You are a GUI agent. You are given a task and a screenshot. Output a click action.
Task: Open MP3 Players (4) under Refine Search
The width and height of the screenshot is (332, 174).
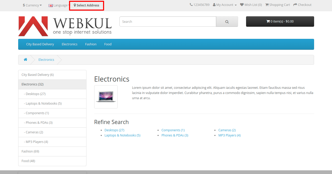coord(229,135)
